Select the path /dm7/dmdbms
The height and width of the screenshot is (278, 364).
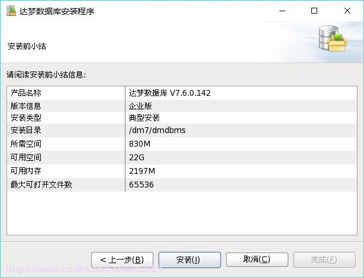(x=157, y=130)
